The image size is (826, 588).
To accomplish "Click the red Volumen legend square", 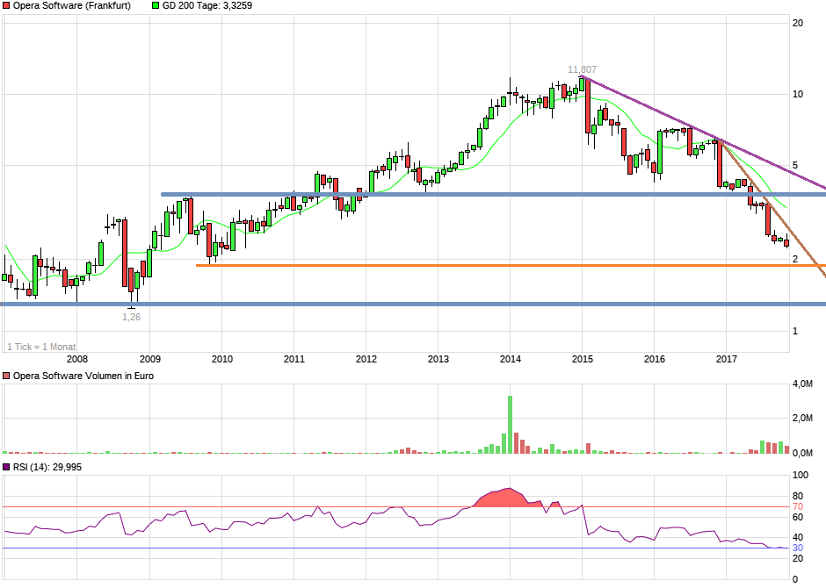I will coord(7,376).
